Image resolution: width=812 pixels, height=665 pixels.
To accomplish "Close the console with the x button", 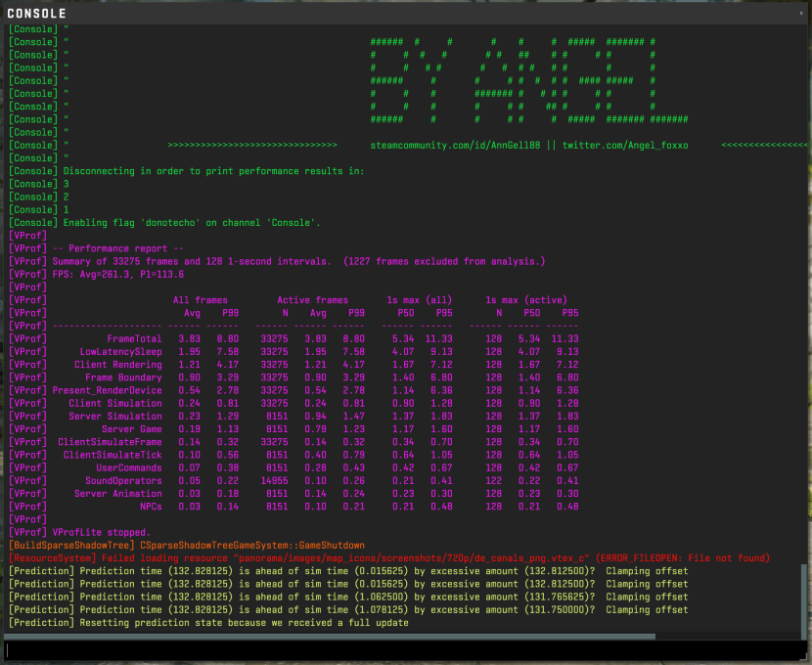I will click(800, 13).
